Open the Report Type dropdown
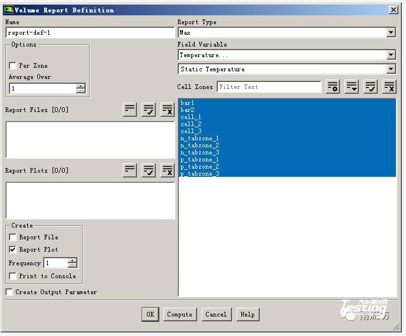 391,32
